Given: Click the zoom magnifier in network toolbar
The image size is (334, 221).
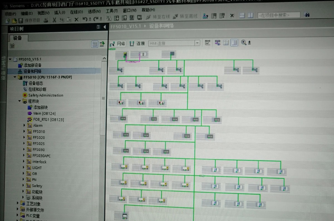Looking at the screenshot, I should coord(244,42).
